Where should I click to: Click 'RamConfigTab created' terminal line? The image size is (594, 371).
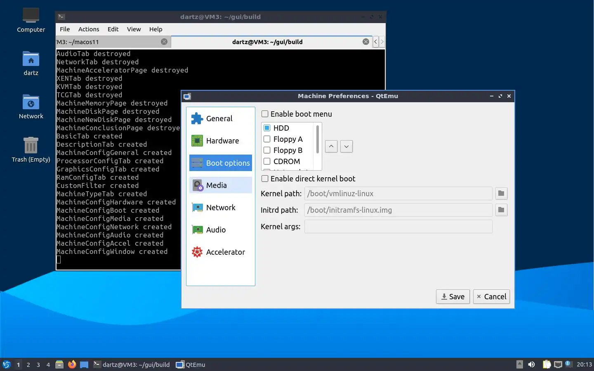tap(98, 177)
